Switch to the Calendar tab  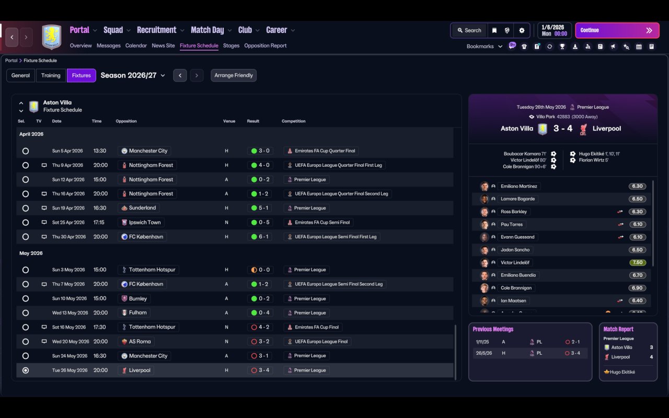[x=136, y=45]
